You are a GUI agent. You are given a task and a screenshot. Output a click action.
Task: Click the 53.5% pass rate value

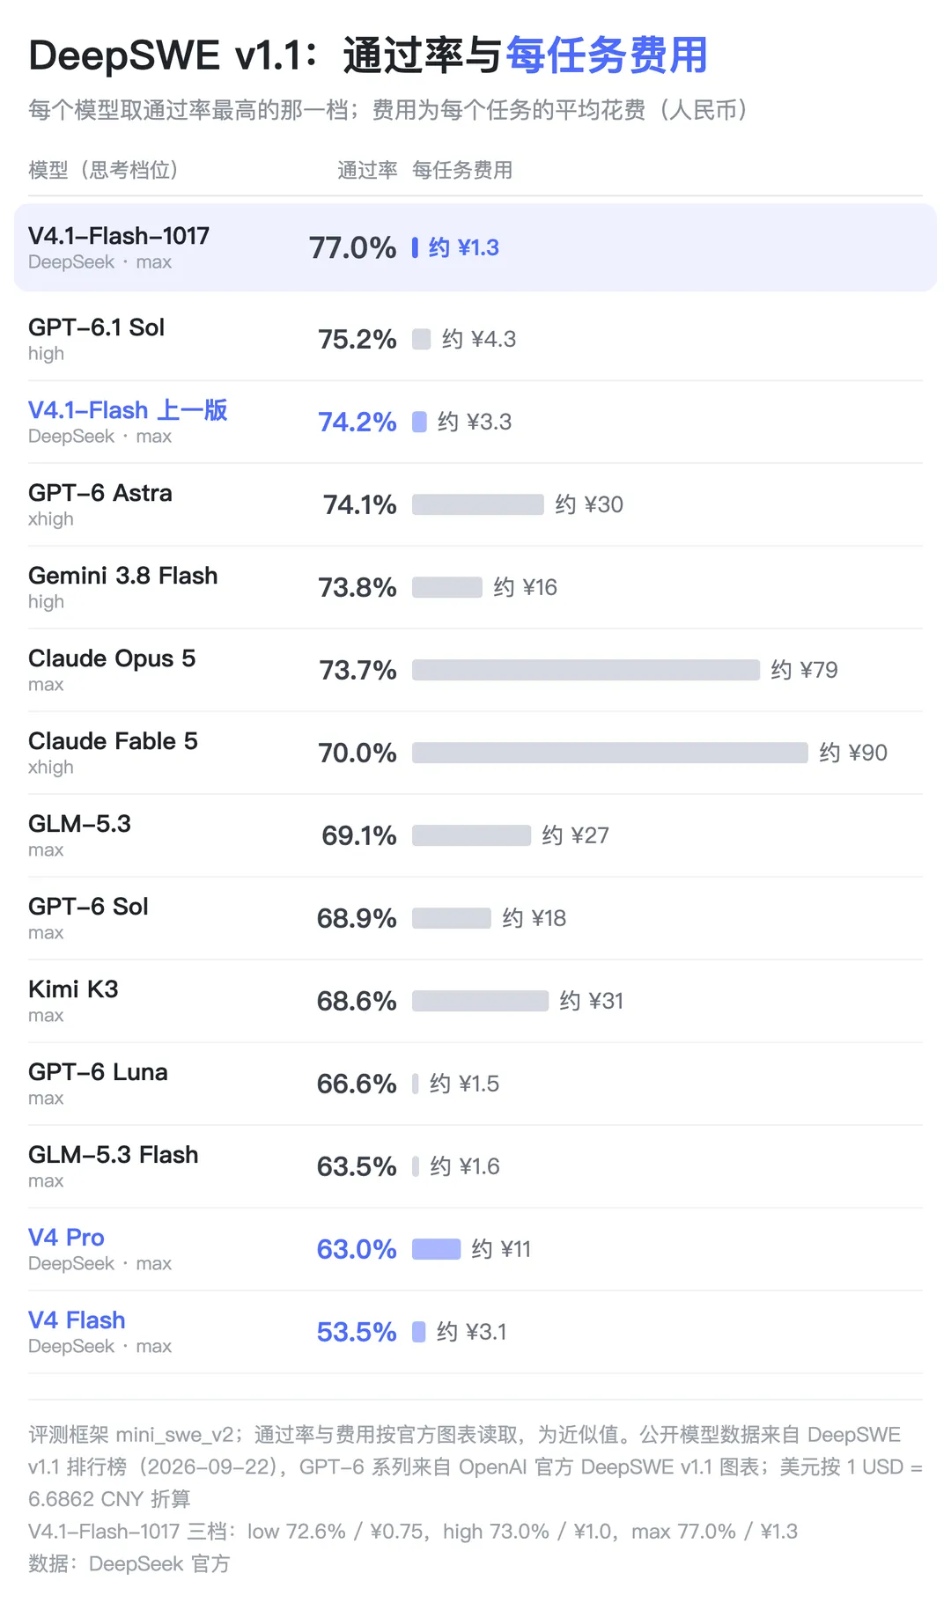click(357, 1332)
